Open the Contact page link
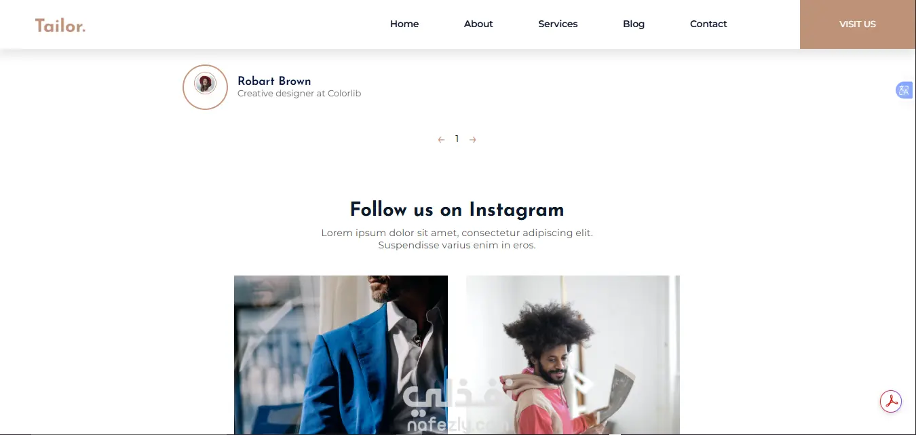916x435 pixels. pyautogui.click(x=708, y=24)
